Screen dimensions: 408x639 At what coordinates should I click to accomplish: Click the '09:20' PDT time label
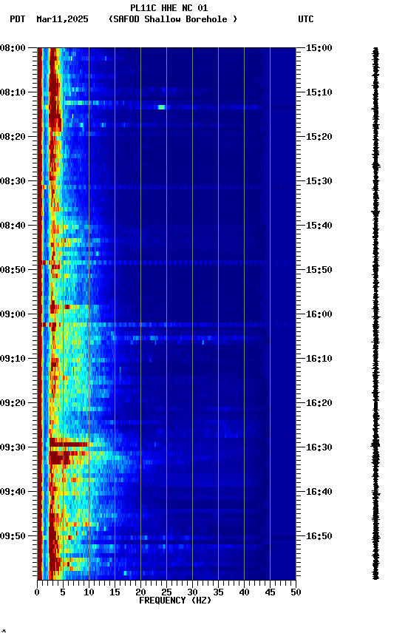[x=13, y=403]
